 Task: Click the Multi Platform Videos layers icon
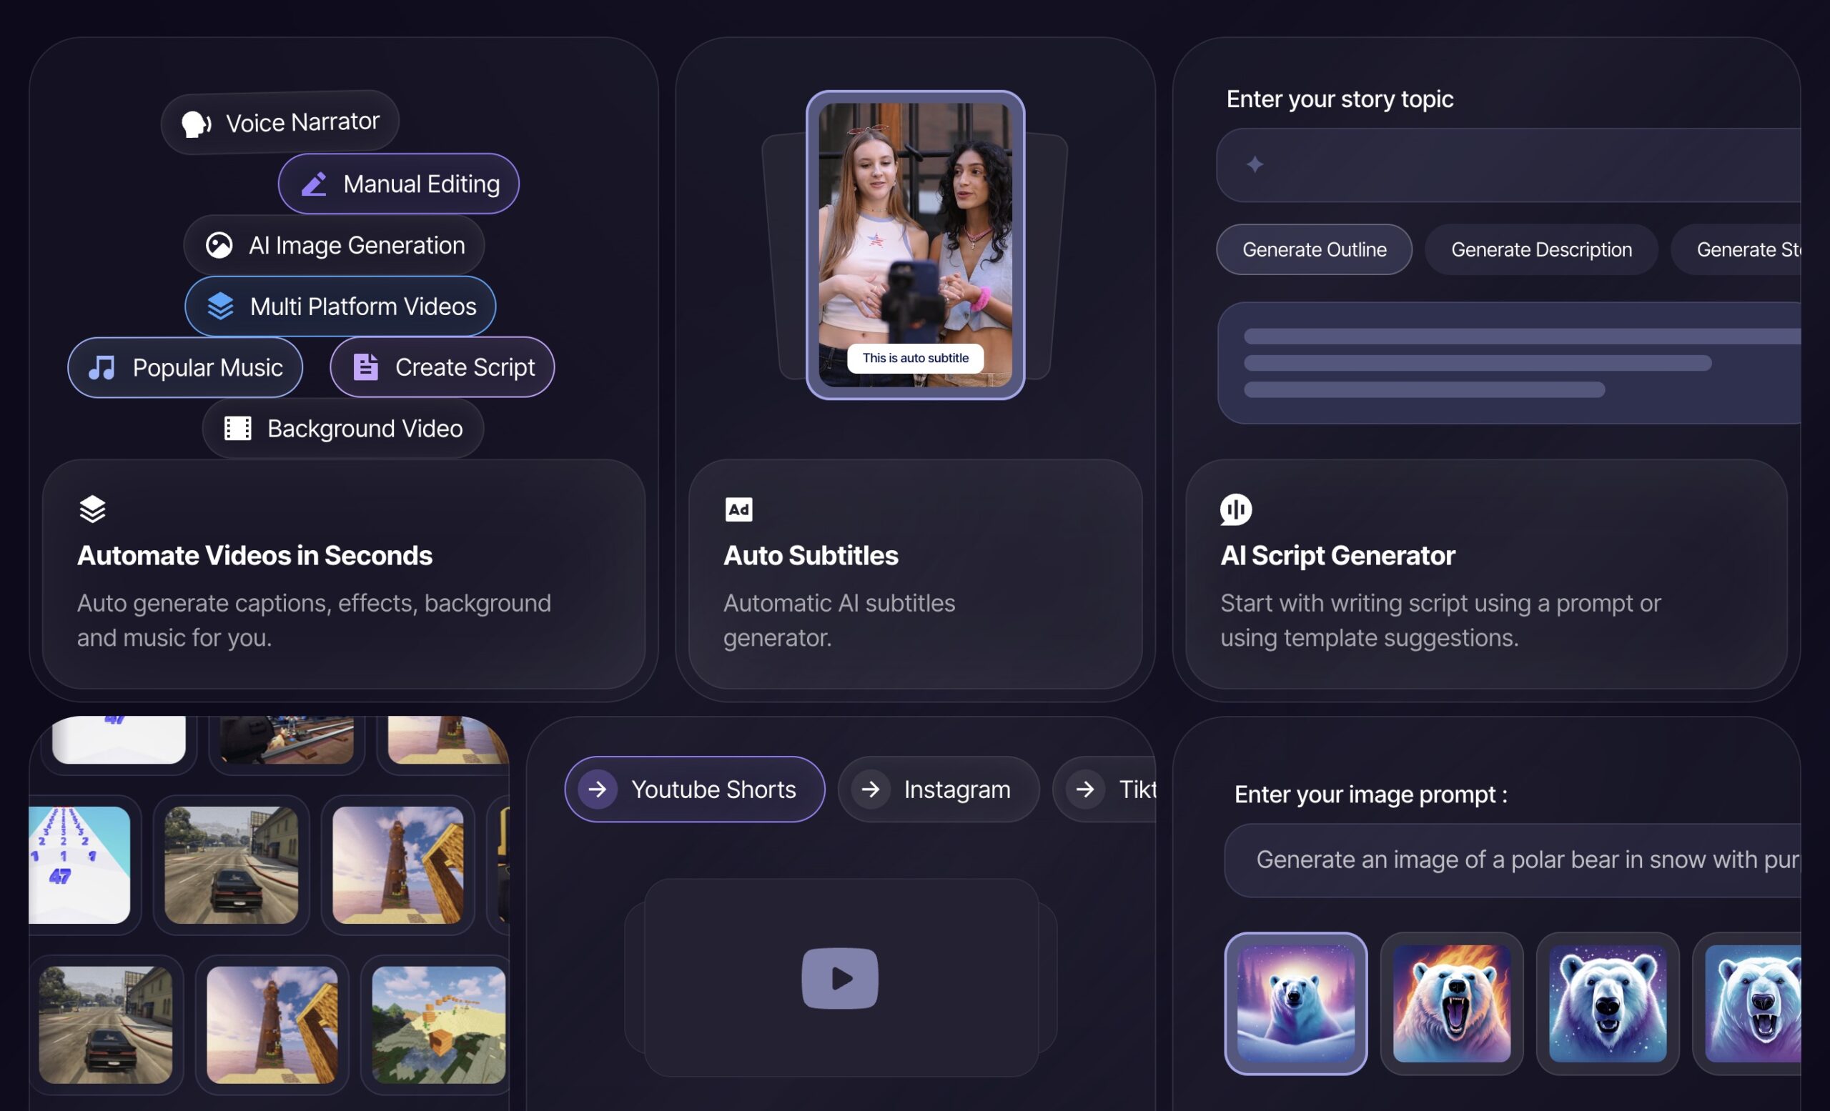(x=221, y=307)
